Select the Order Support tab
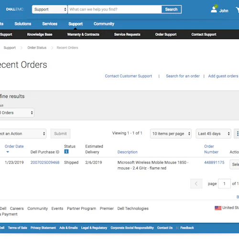The width and height of the screenshot is (239, 239). click(x=166, y=34)
